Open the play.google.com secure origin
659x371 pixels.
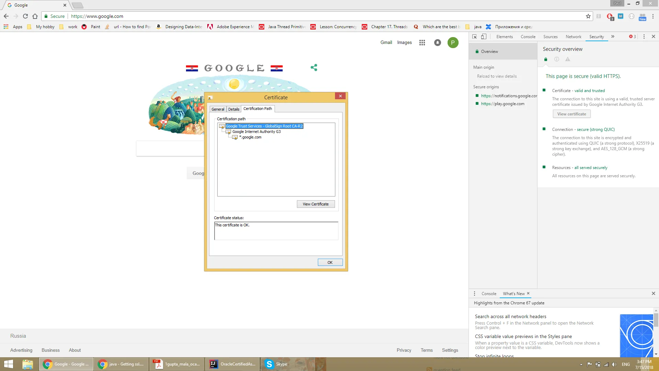(502, 104)
